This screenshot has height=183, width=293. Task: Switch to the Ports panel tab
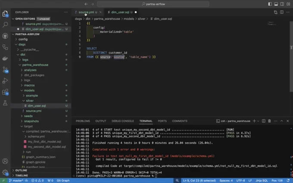162,121
